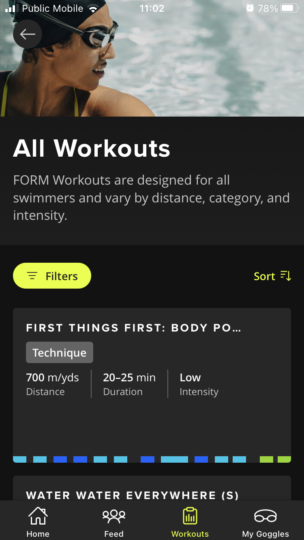
Task: Open the My Goggles icon
Action: pos(265,516)
